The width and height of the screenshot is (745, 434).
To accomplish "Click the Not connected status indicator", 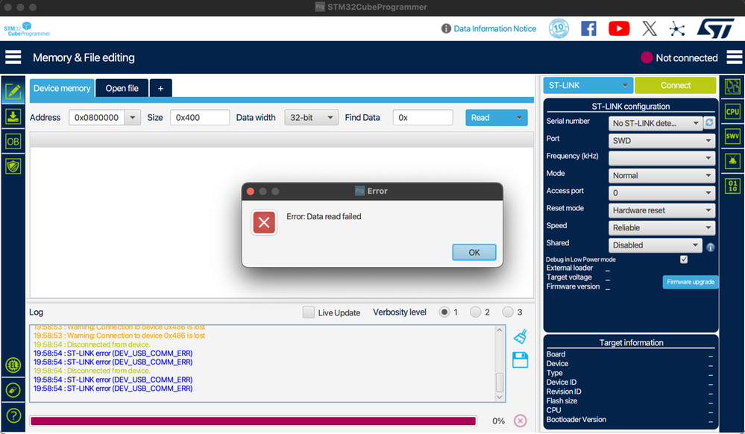I will click(x=679, y=57).
